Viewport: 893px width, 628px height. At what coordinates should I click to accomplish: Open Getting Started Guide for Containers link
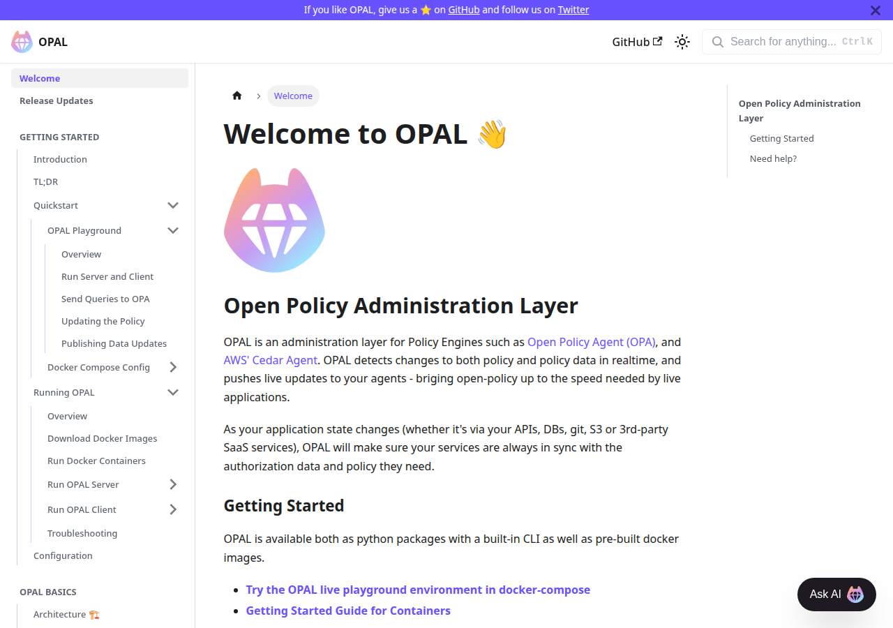click(348, 611)
